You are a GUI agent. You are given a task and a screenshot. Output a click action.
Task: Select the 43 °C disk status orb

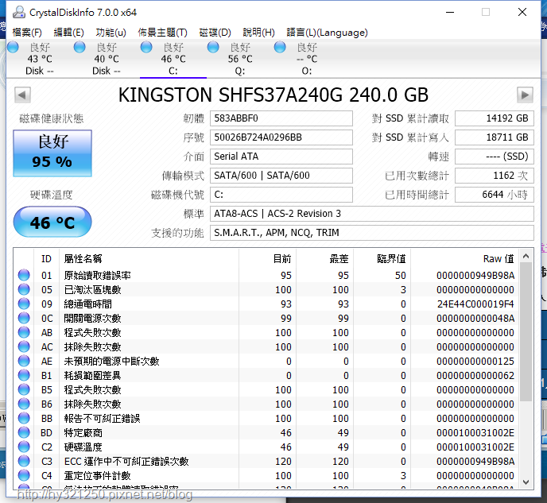click(13, 47)
